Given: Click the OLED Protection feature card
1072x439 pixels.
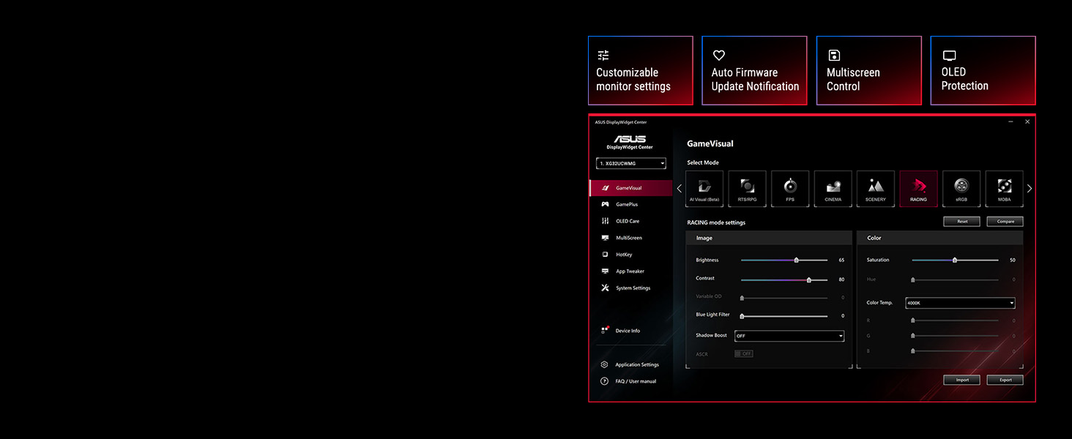Looking at the screenshot, I should (x=983, y=70).
